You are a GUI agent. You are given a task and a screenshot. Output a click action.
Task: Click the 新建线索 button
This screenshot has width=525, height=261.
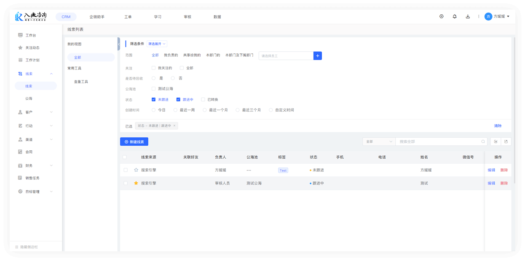click(134, 141)
